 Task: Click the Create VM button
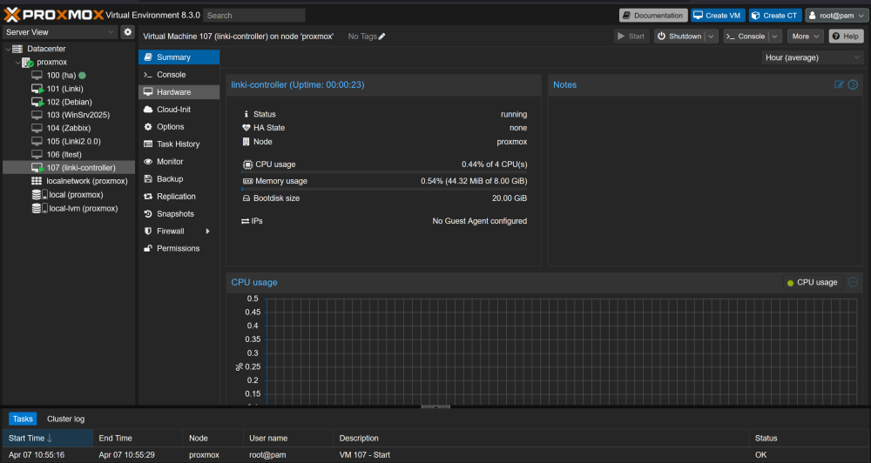click(x=718, y=16)
